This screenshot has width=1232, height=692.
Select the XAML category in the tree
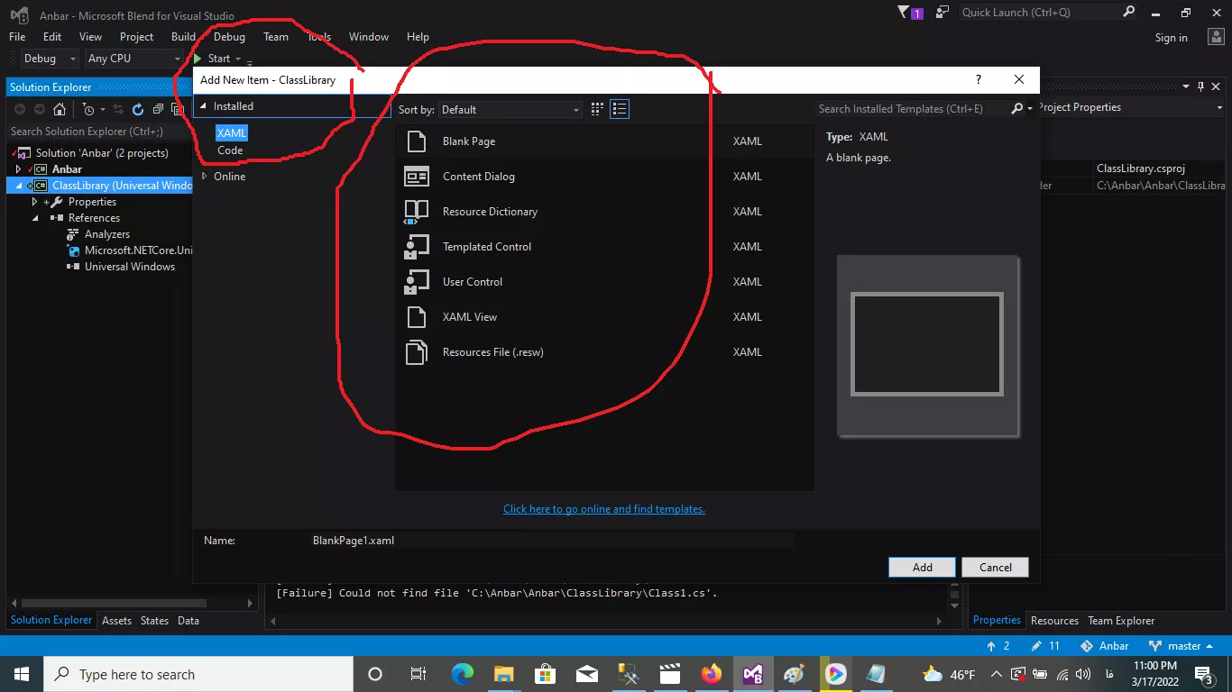click(x=232, y=133)
